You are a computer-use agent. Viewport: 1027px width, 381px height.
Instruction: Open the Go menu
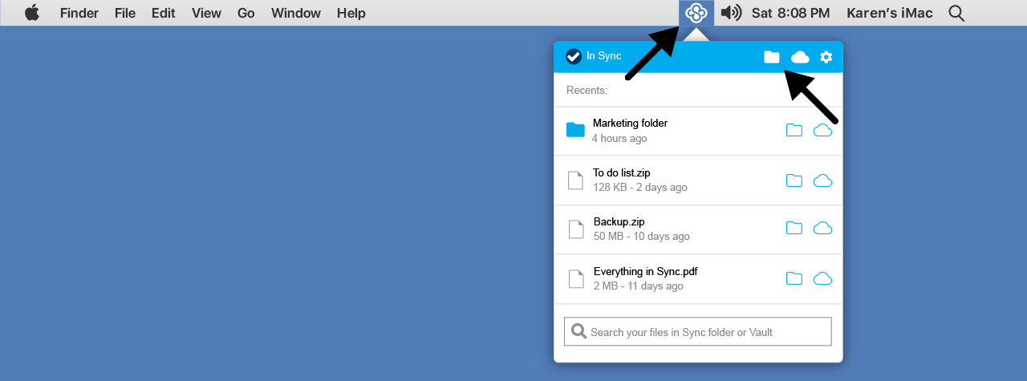[x=246, y=13]
